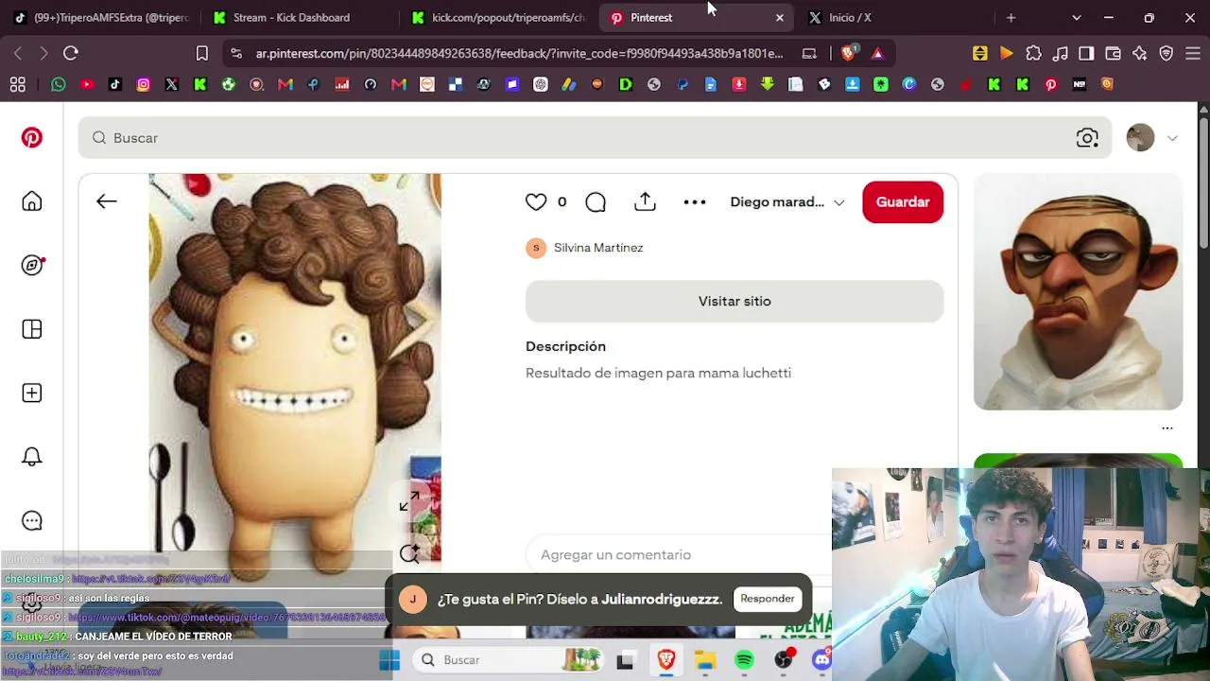Open the Pinterest bookmark in bookmarks bar
Viewport: 1210px width, 681px height.
1051,85
